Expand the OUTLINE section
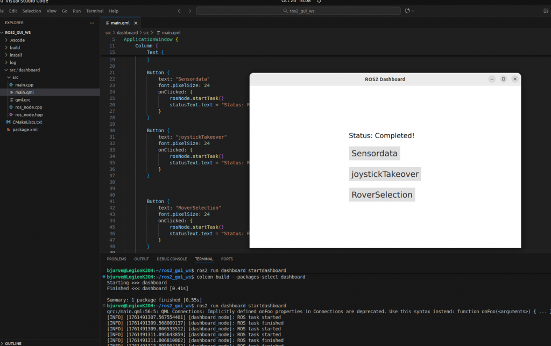Viewport: 551px width, 346px height. coord(13,343)
